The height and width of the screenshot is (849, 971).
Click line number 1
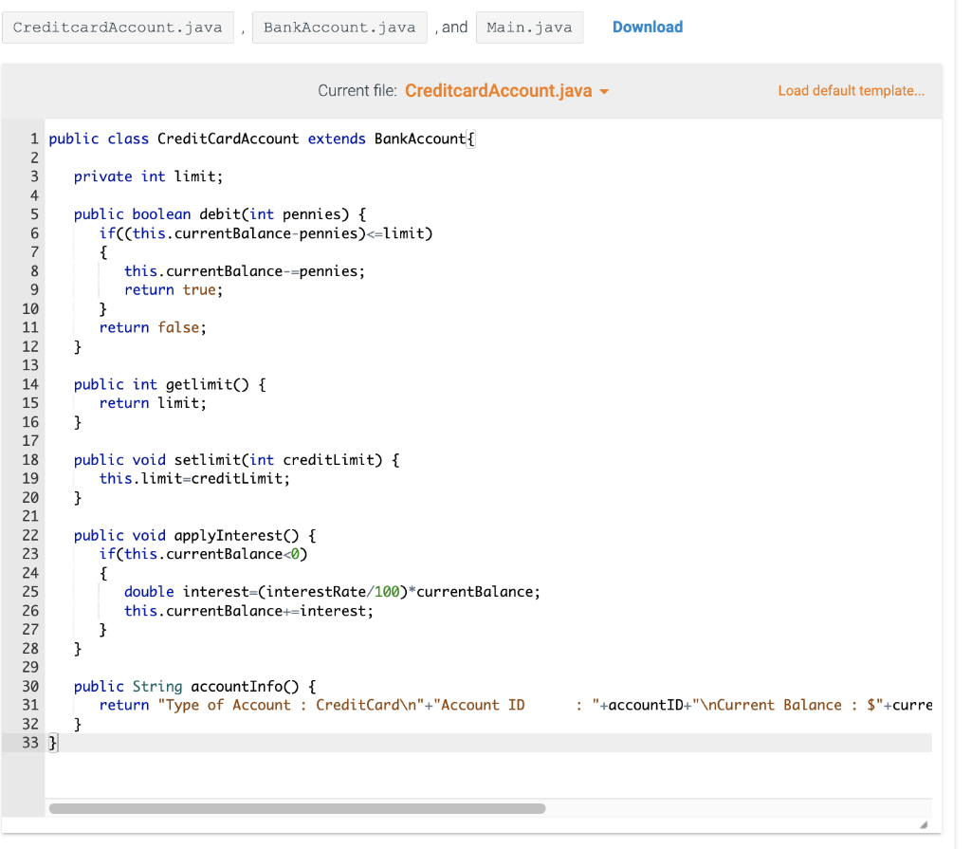(x=34, y=138)
